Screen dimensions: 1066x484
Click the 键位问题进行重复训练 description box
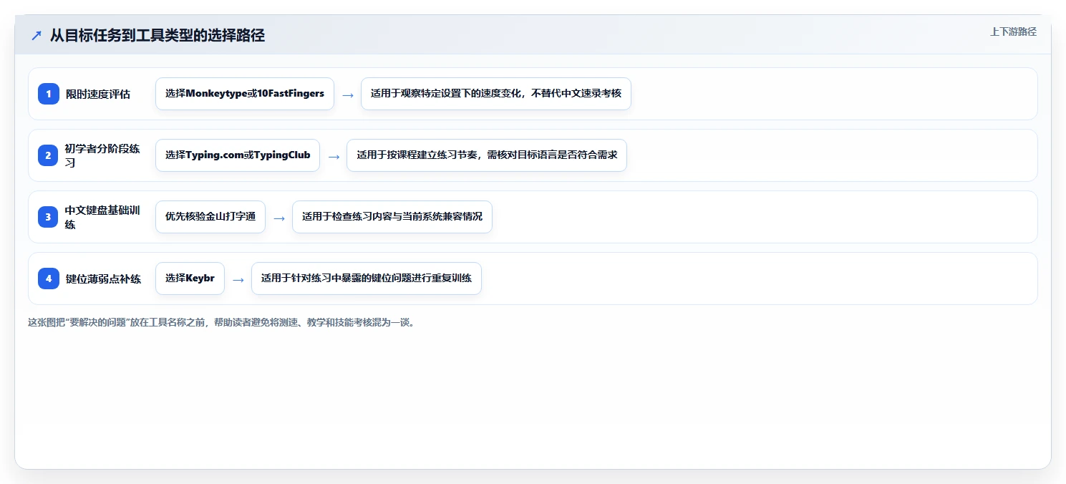(367, 279)
